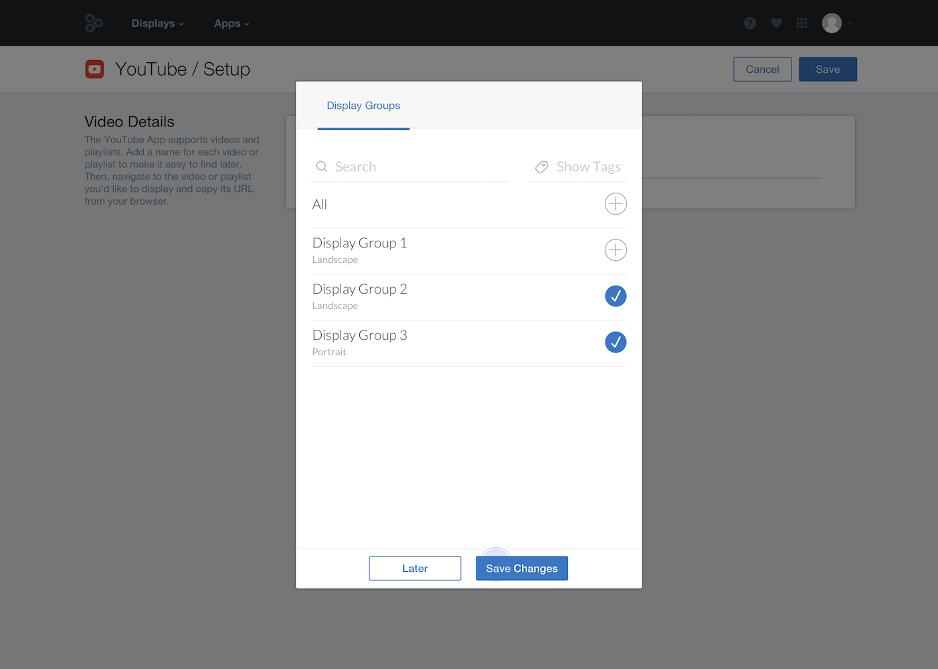The image size is (938, 669).
Task: Click the app logo in top navbar
Action: pos(94,23)
